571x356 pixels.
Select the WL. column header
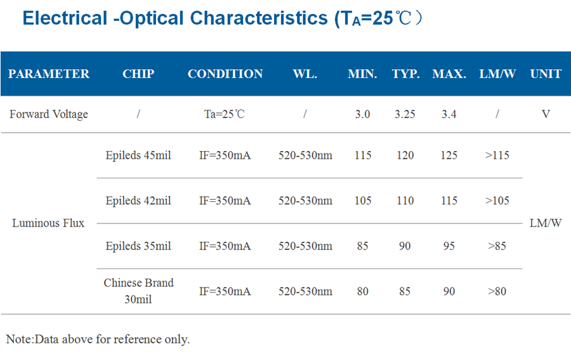[305, 74]
